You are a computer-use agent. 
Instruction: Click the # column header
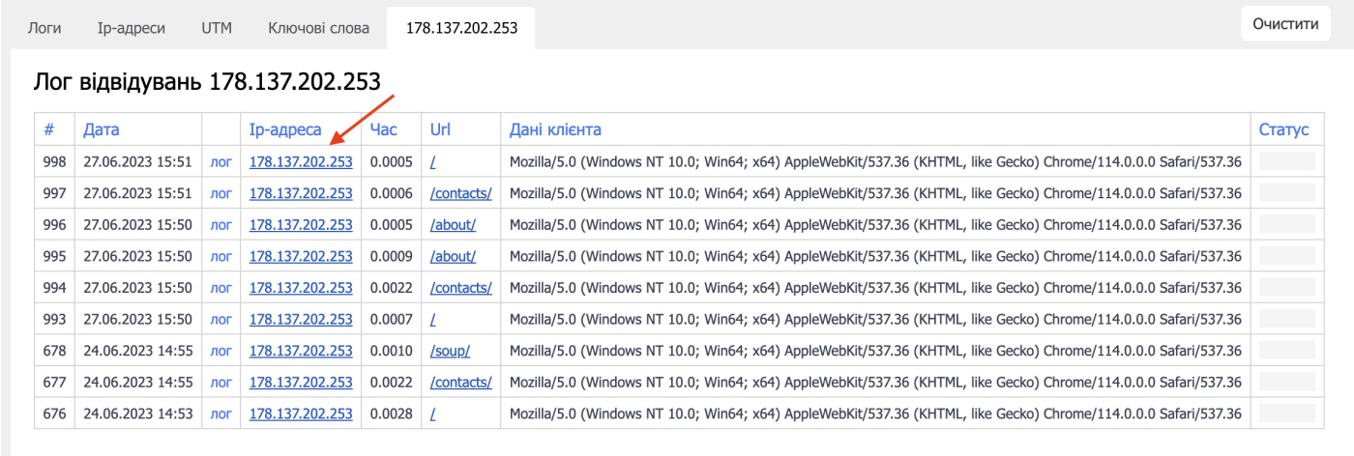49,129
